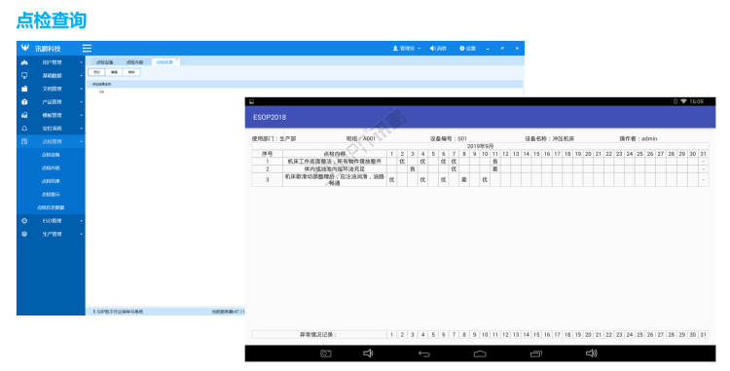Close the 点检结果 tab with its x
Viewport: 730px width, 371px height.
pos(177,59)
